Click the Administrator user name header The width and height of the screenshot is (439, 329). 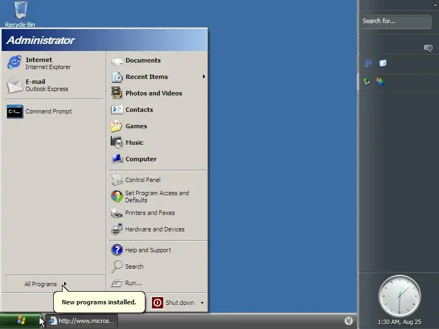41,40
